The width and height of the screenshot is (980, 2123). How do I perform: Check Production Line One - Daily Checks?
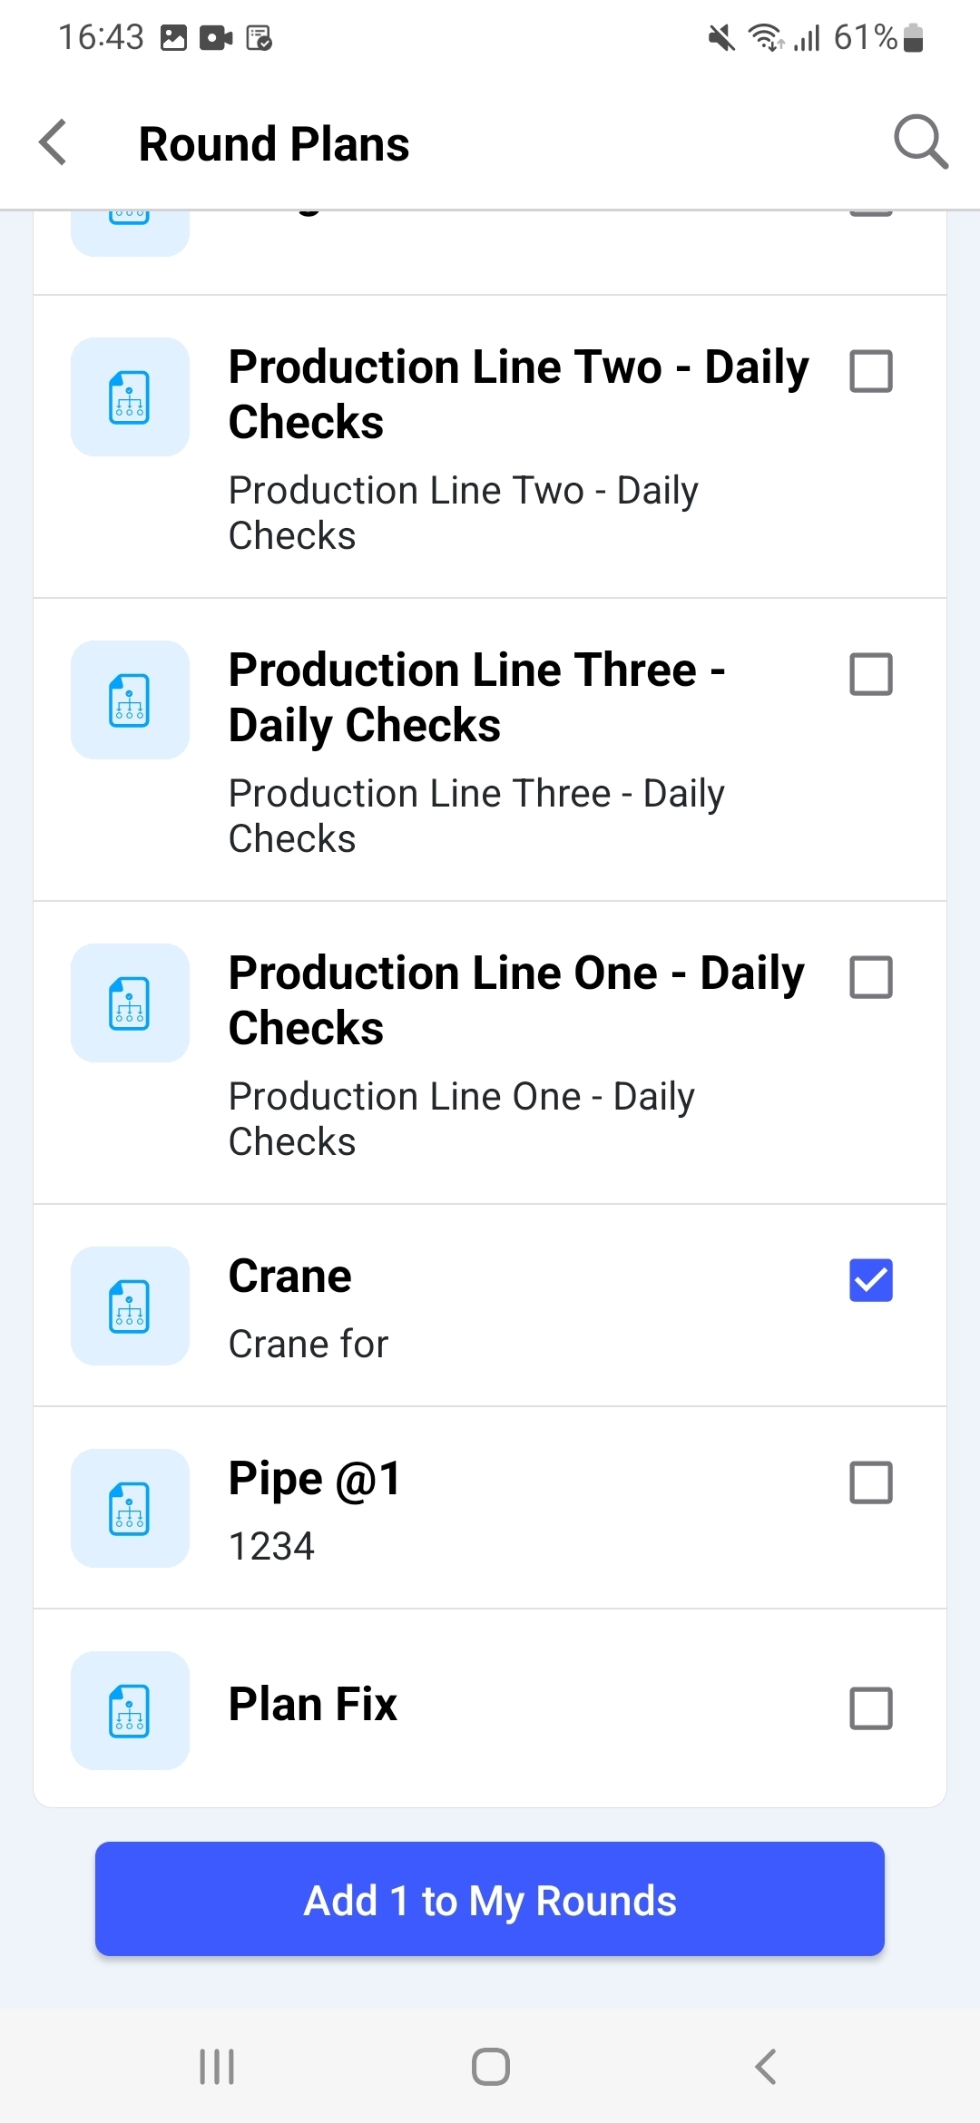tap(870, 977)
